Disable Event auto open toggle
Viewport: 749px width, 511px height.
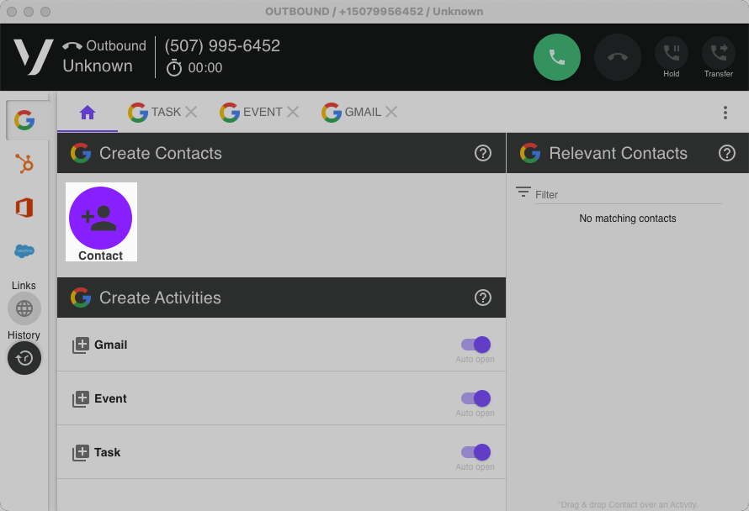[475, 398]
